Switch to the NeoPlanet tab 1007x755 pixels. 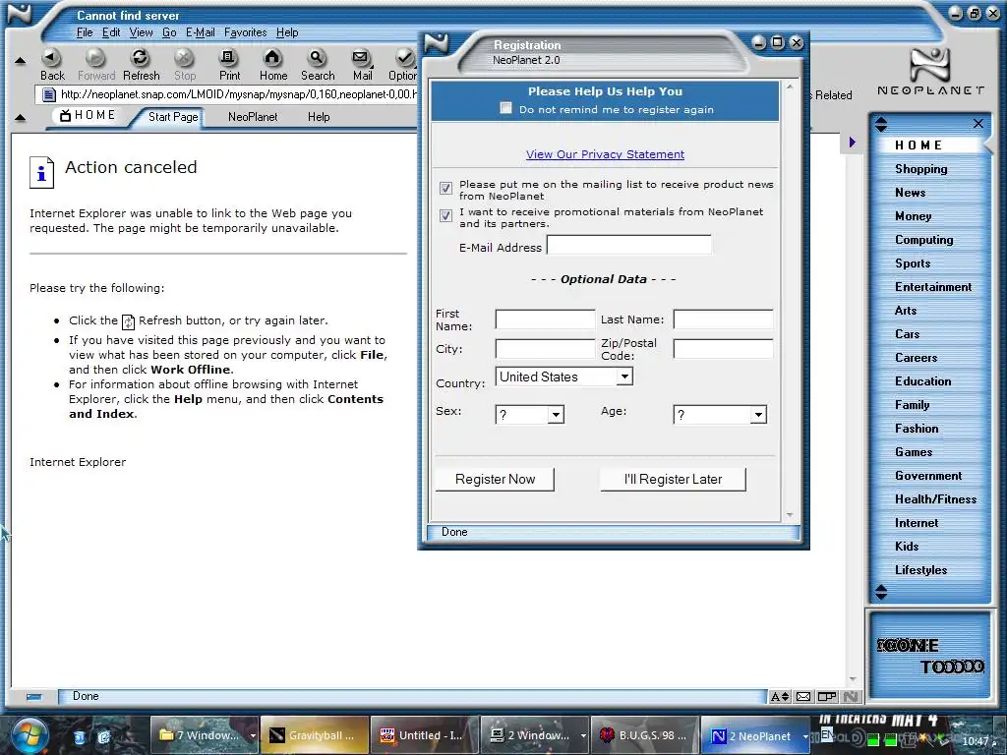(253, 117)
